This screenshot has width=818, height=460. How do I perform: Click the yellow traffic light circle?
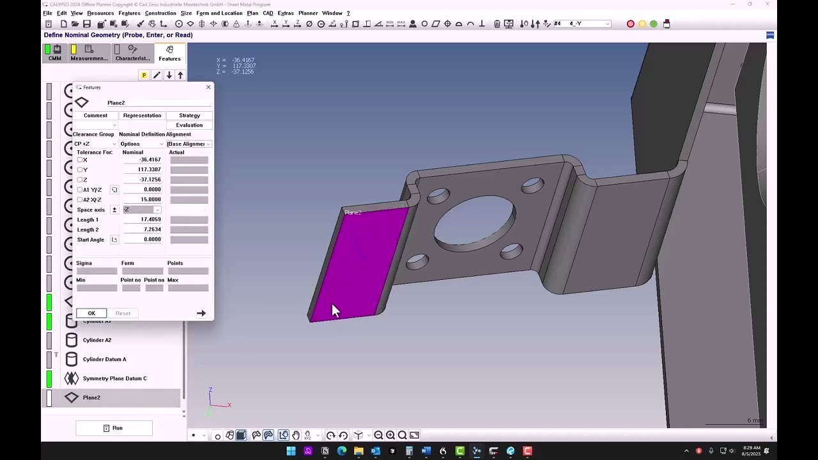[642, 24]
